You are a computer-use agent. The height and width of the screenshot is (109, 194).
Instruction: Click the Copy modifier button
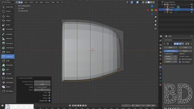[185, 48]
